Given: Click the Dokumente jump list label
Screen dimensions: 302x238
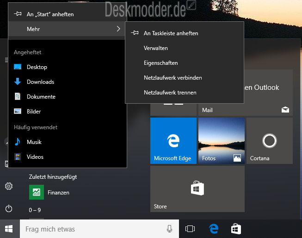Looking at the screenshot, I should pos(41,97).
